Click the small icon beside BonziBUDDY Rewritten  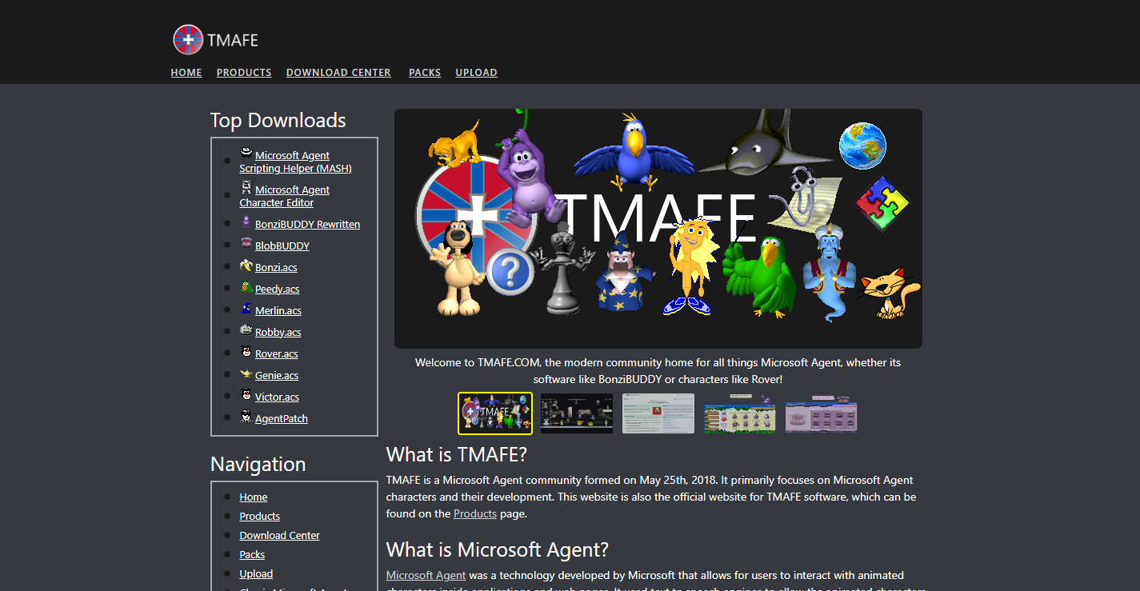pos(246,223)
